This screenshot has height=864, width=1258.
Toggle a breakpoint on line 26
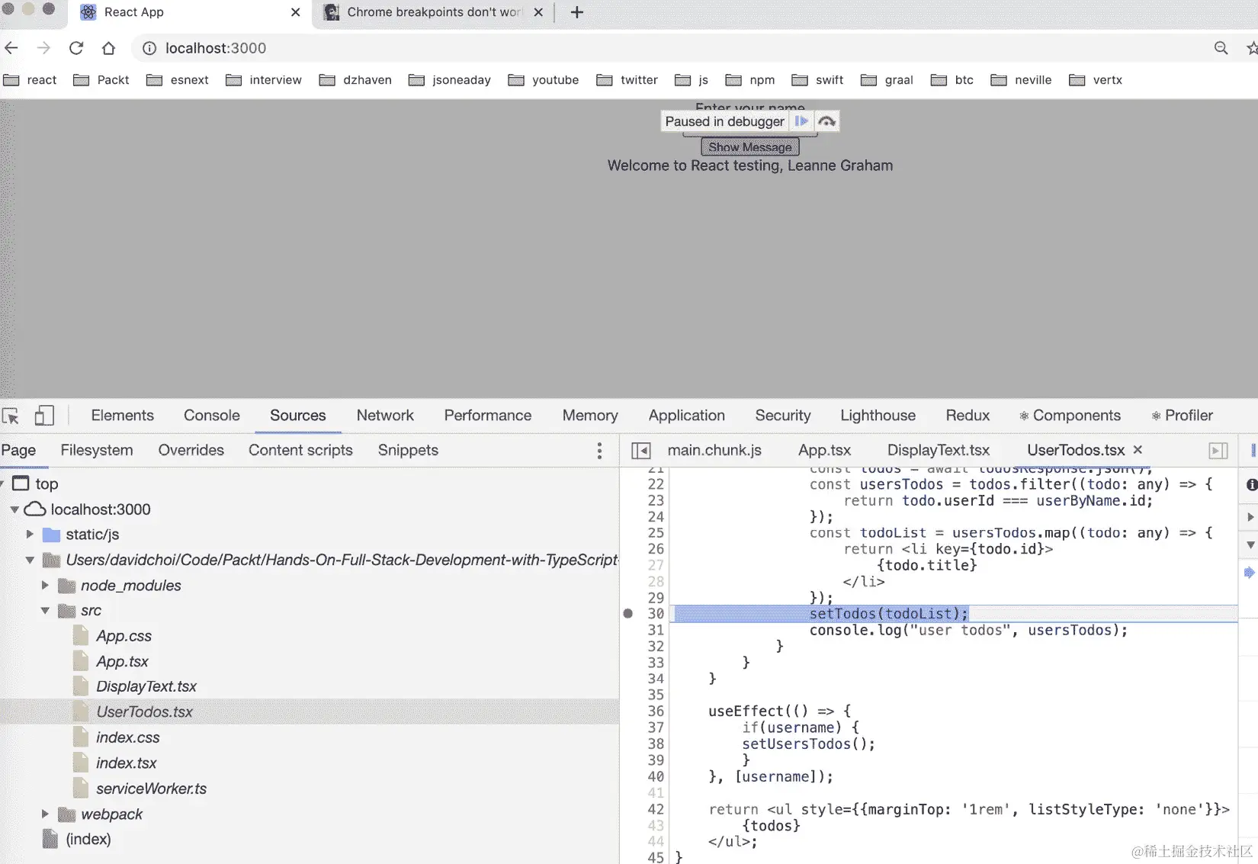tap(656, 549)
